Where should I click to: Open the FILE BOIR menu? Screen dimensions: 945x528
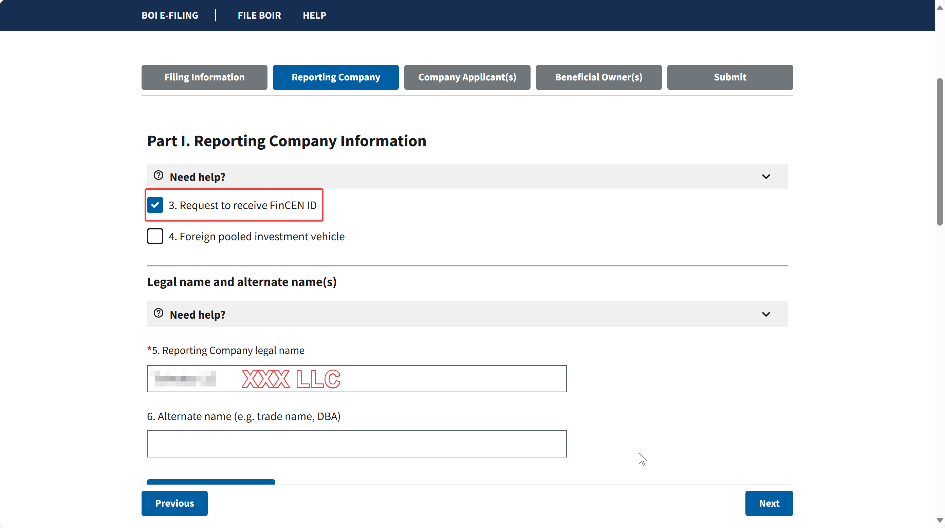(x=259, y=15)
